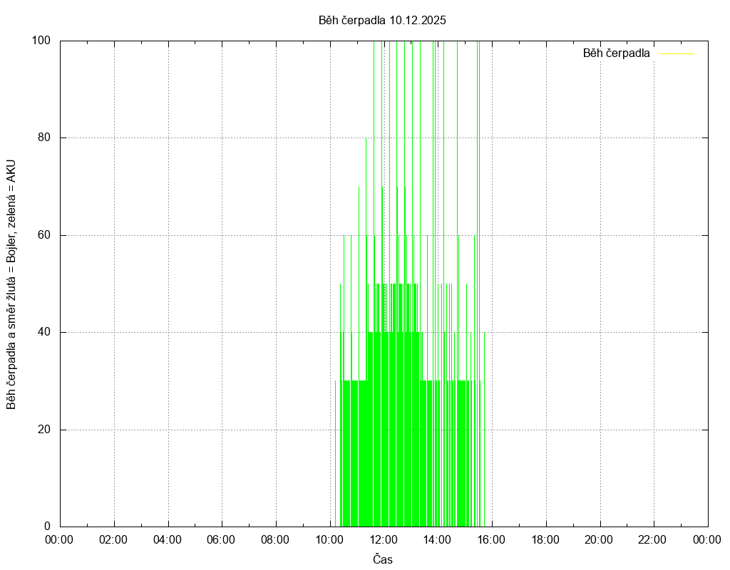This screenshot has width=730, height=570.
Task: Click the y-axis value 80
Action: (44, 138)
